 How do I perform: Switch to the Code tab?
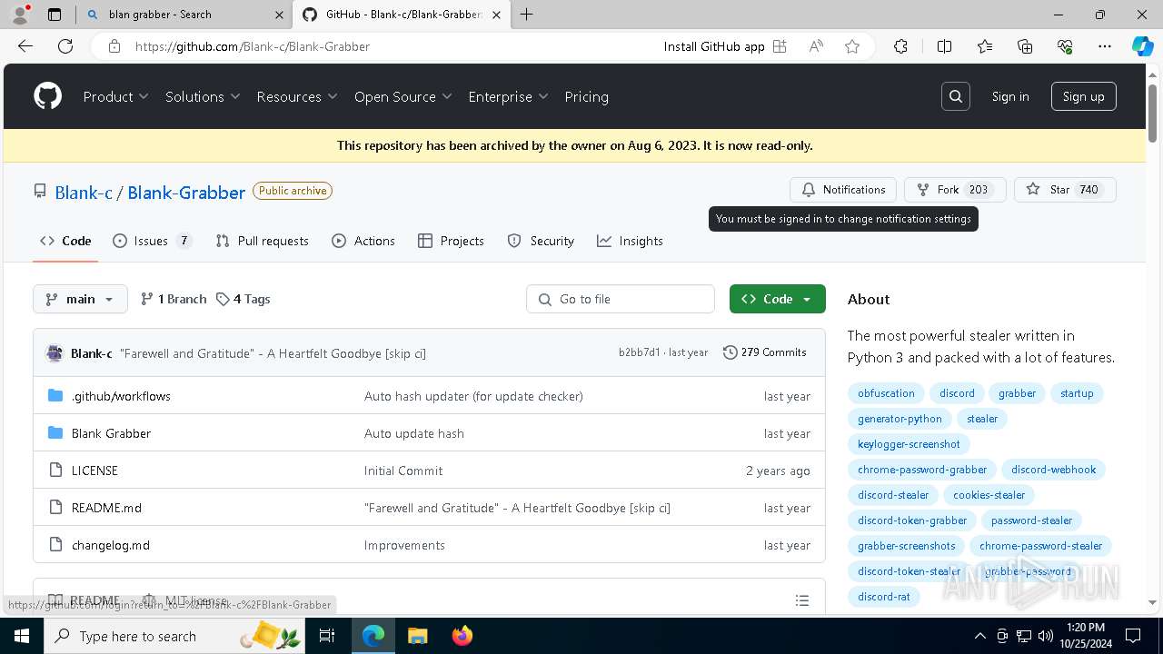pyautogui.click(x=65, y=241)
